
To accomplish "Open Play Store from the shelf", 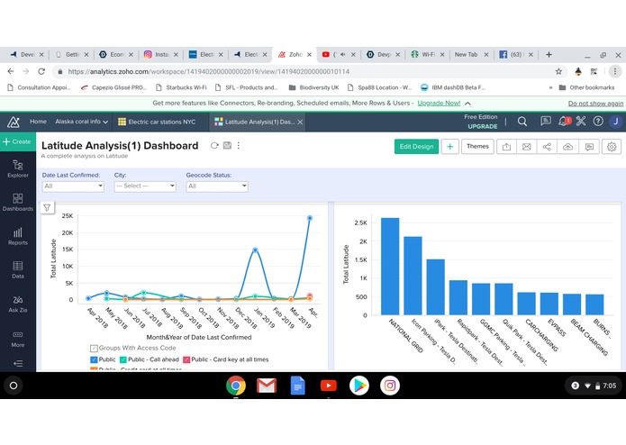I will click(358, 386).
